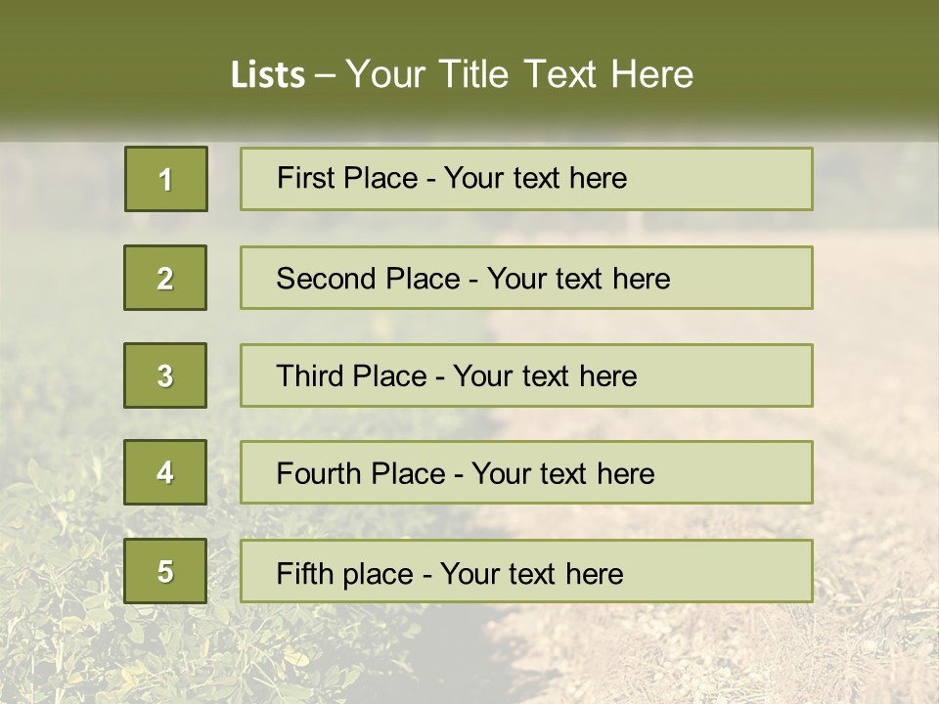Screen dimensions: 939x704
Task: Click the dash in the slide title
Action: [x=326, y=76]
